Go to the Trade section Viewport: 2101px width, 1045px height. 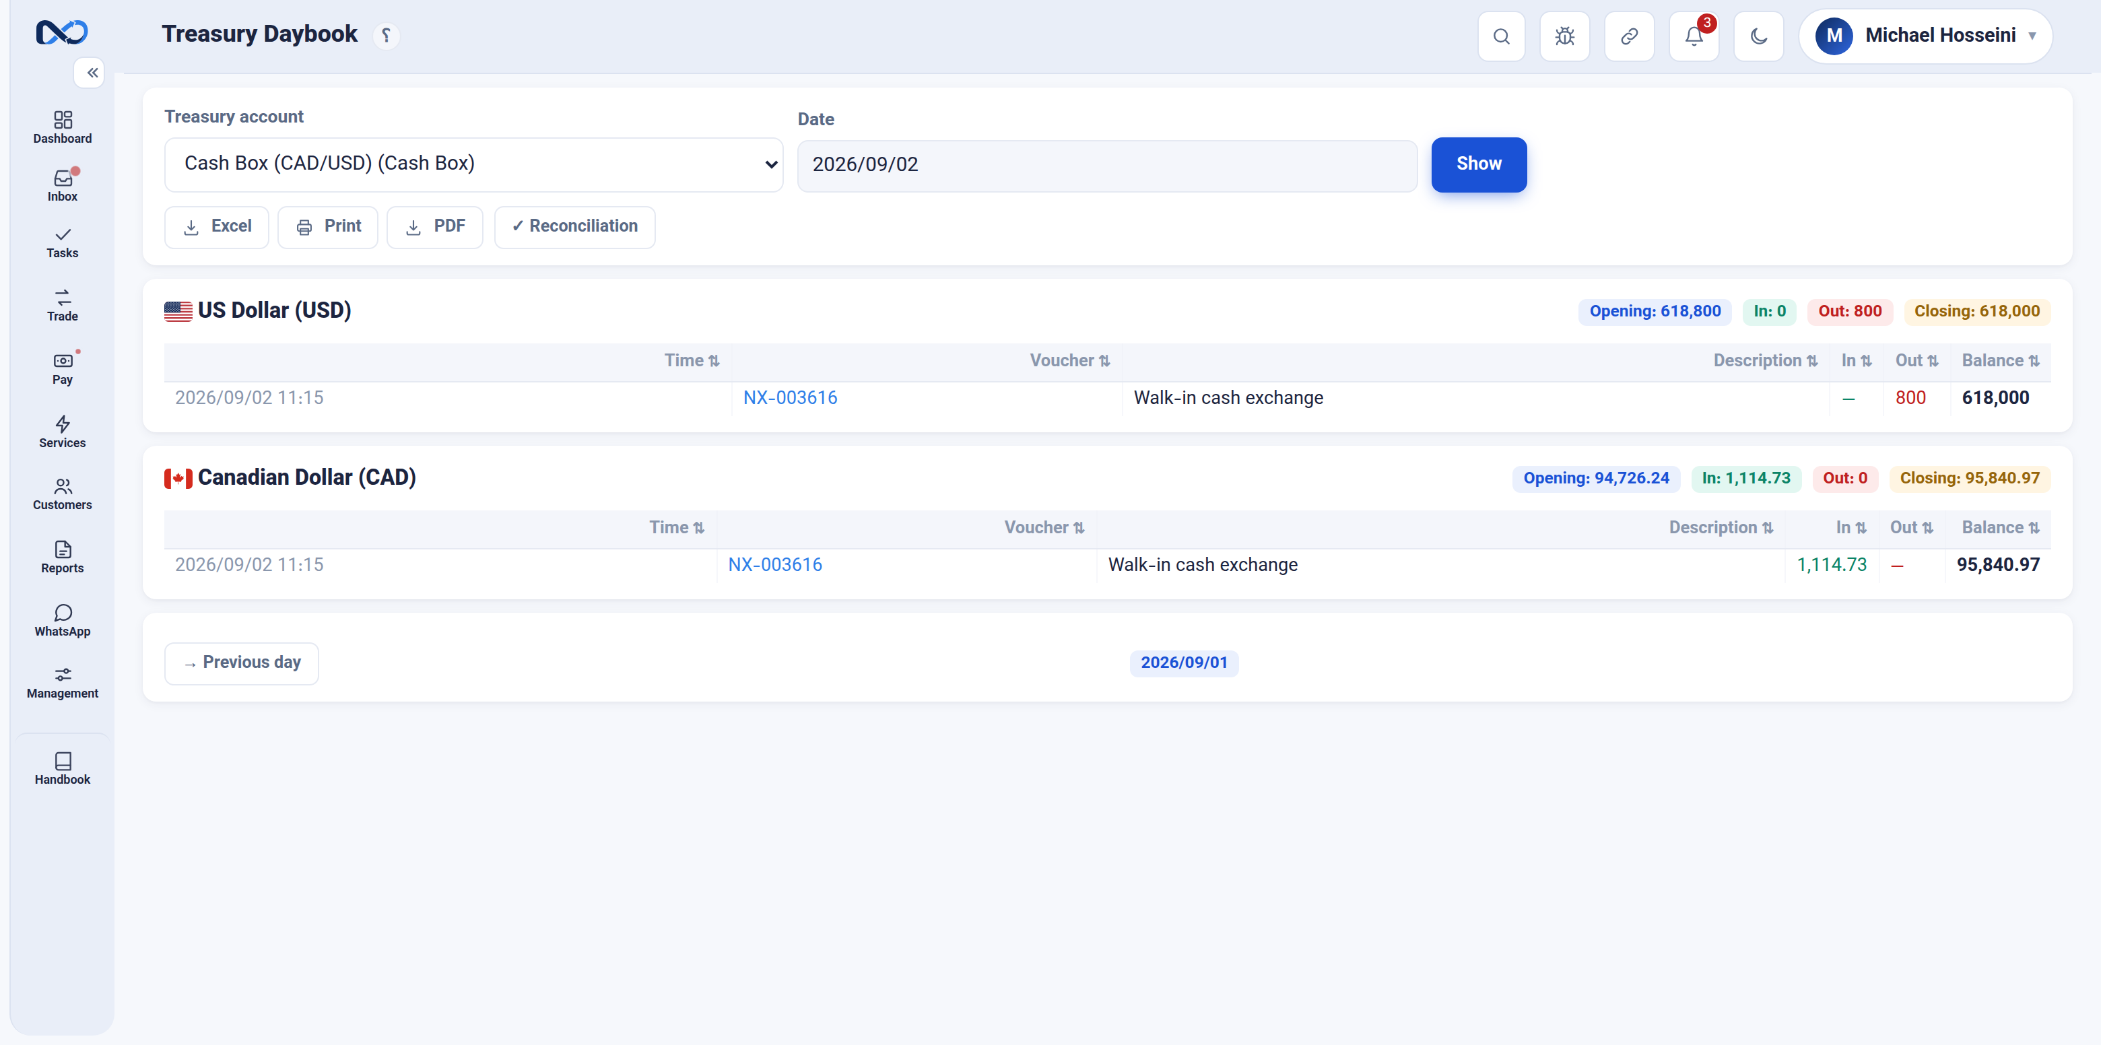point(62,306)
